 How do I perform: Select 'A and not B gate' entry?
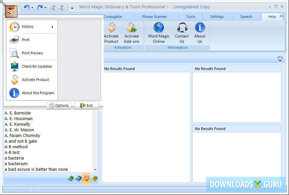(x=21, y=141)
